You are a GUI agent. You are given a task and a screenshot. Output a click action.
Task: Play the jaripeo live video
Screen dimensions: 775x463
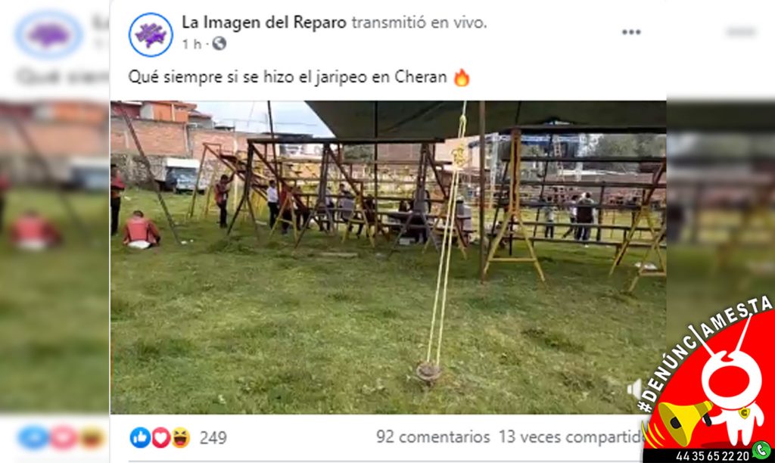click(388, 257)
